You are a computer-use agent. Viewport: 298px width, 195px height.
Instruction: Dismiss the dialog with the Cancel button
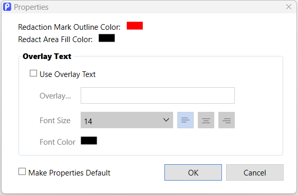tap(255, 172)
